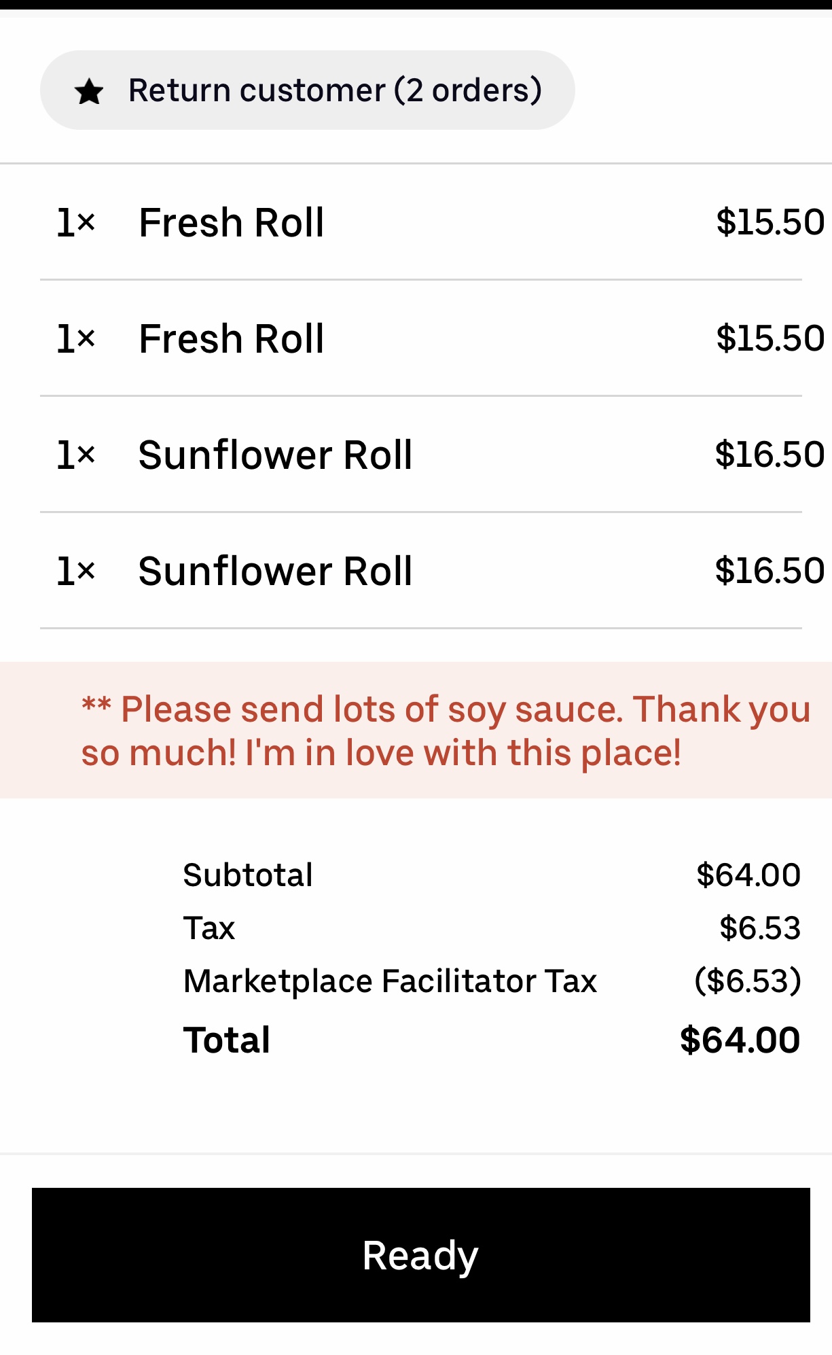This screenshot has width=832, height=1355.
Task: Select the first Fresh Roll item name
Action: [231, 223]
